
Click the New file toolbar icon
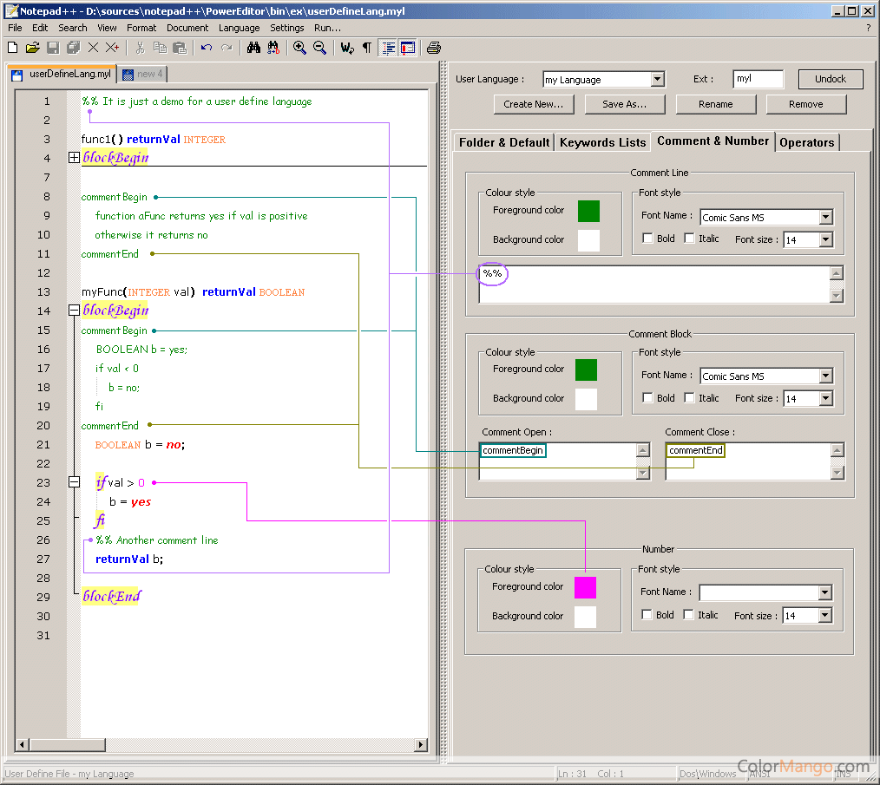pyautogui.click(x=12, y=48)
